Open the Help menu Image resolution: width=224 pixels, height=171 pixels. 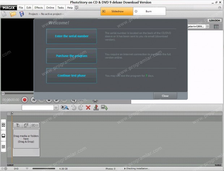tap(70, 8)
